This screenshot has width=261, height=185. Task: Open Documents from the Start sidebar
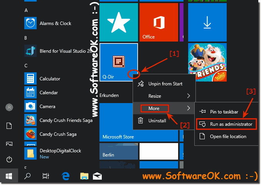tap(9, 126)
